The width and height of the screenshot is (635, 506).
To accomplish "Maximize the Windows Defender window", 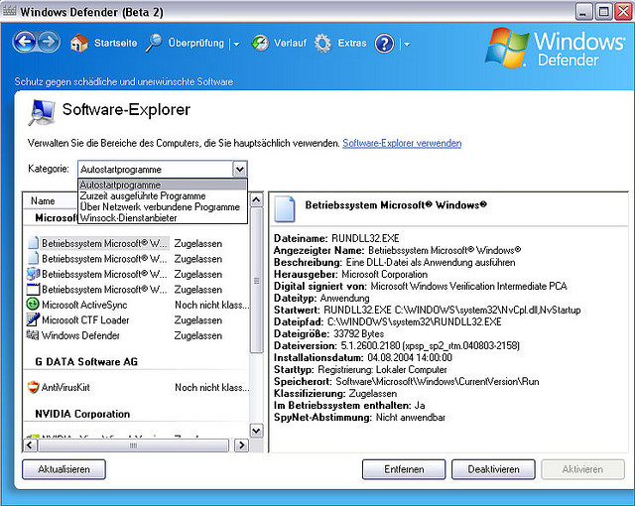I will pyautogui.click(x=603, y=11).
